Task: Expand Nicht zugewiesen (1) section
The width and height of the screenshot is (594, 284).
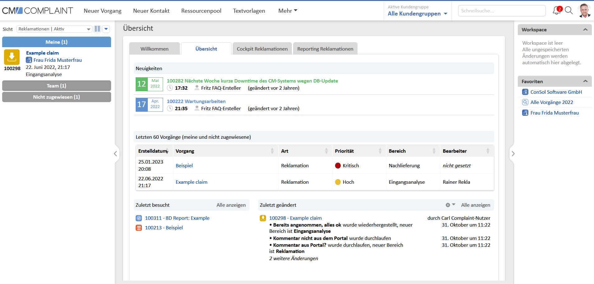Action: pyautogui.click(x=57, y=97)
